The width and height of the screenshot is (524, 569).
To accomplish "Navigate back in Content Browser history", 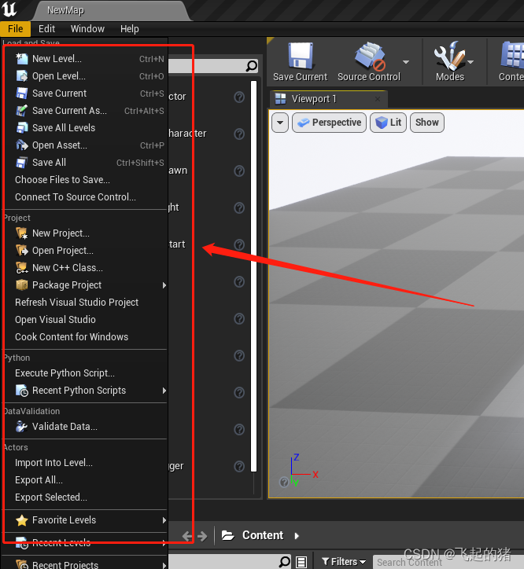I will pyautogui.click(x=187, y=536).
